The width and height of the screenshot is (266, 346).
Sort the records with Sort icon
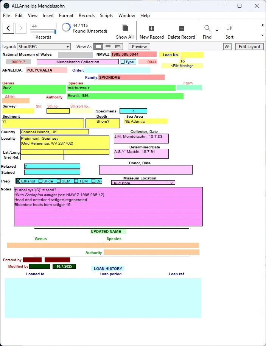[x=229, y=28]
